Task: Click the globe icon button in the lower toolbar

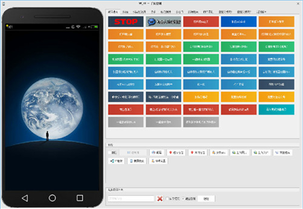Action: pyautogui.click(x=158, y=151)
